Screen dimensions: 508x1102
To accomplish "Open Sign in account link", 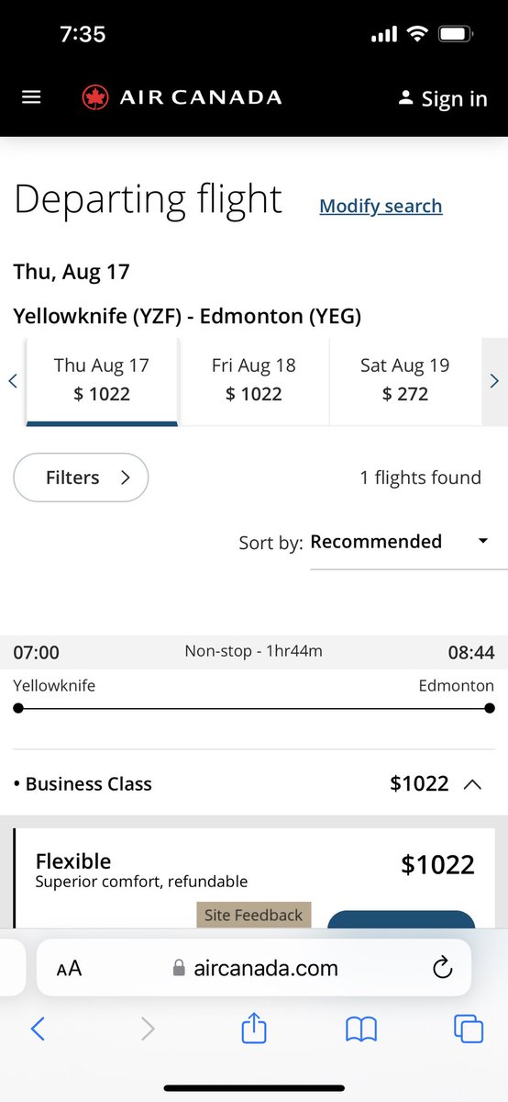I will [x=442, y=98].
